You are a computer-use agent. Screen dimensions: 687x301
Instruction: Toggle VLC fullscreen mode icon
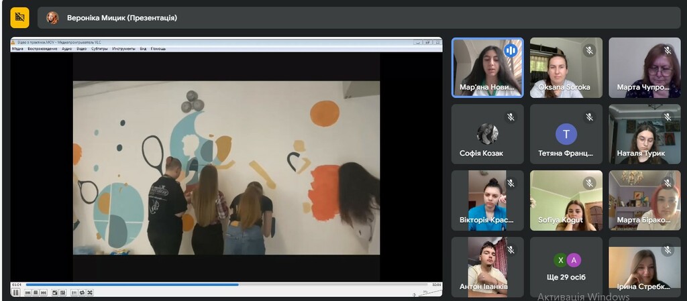[x=55, y=292]
